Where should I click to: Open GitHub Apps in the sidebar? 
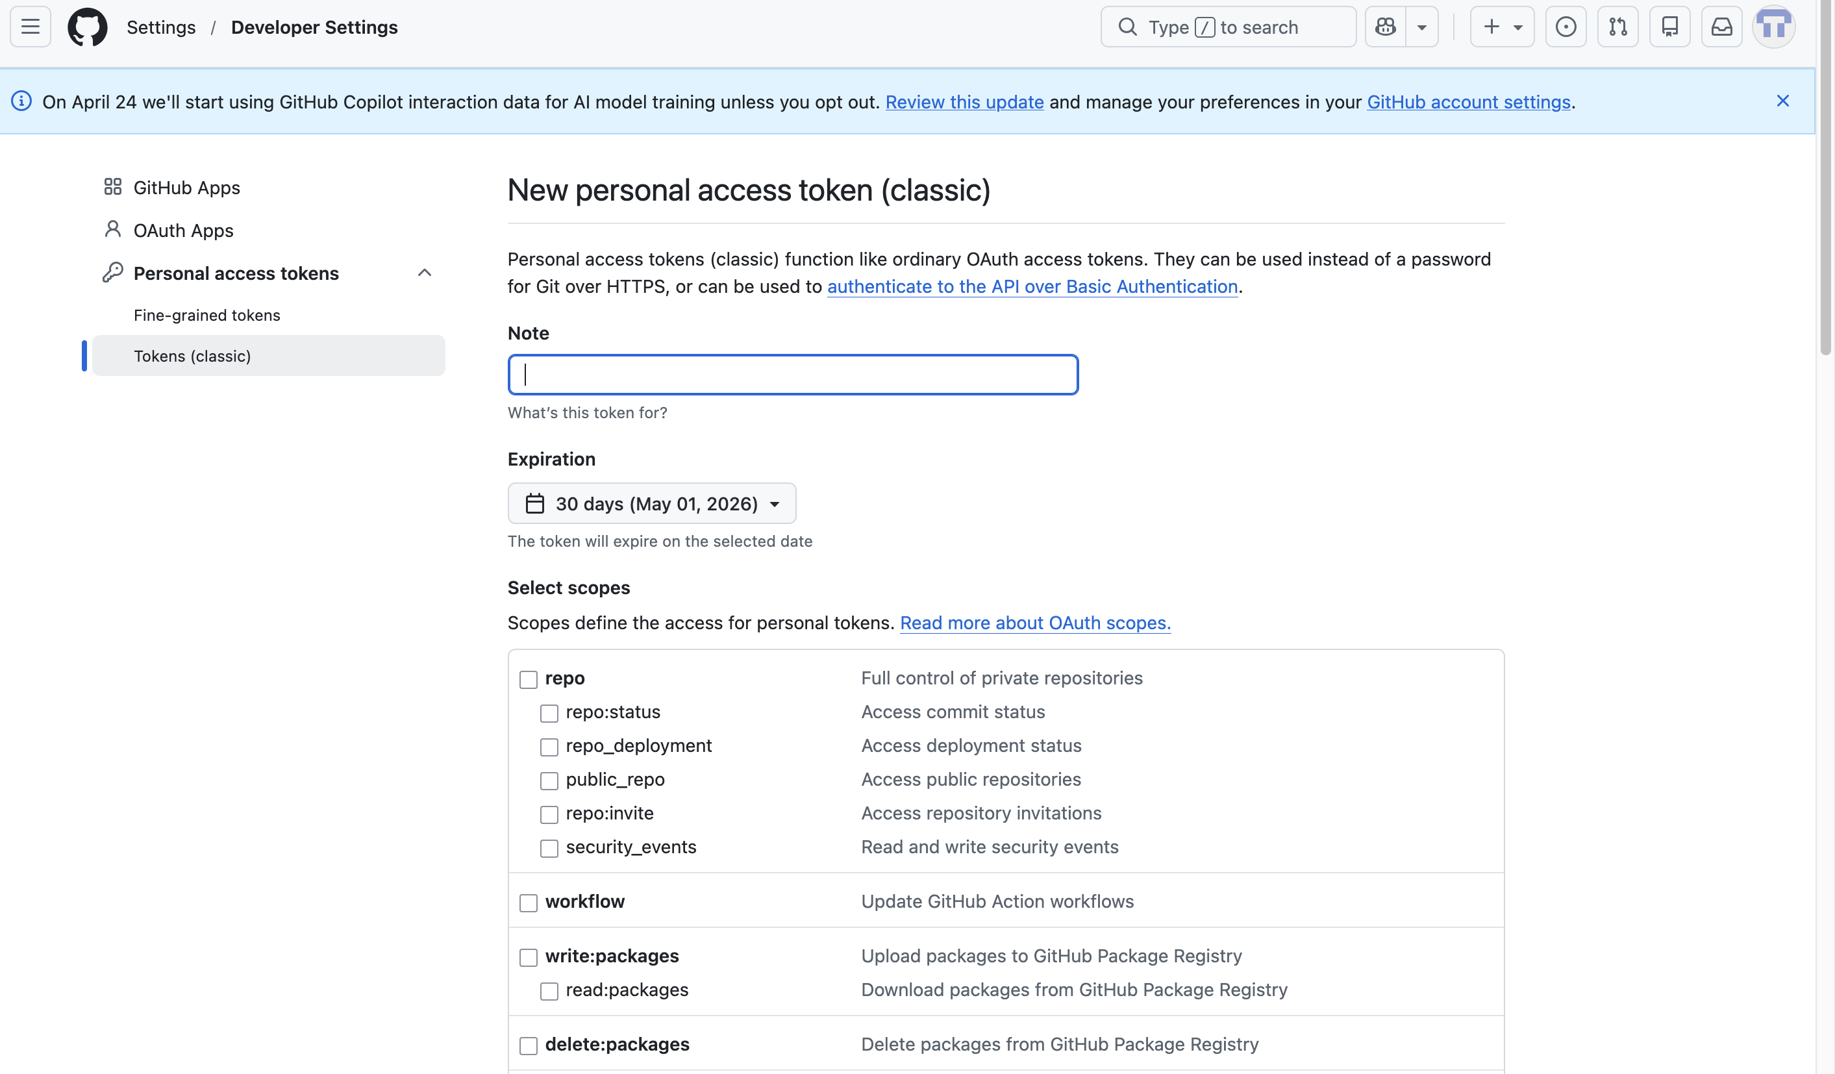pyautogui.click(x=186, y=187)
